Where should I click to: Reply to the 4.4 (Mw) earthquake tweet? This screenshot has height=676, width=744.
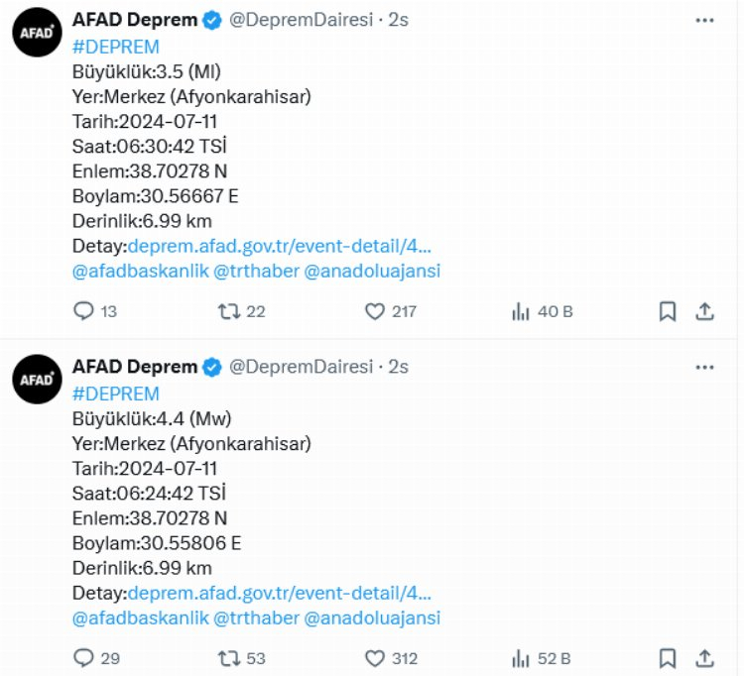point(84,658)
